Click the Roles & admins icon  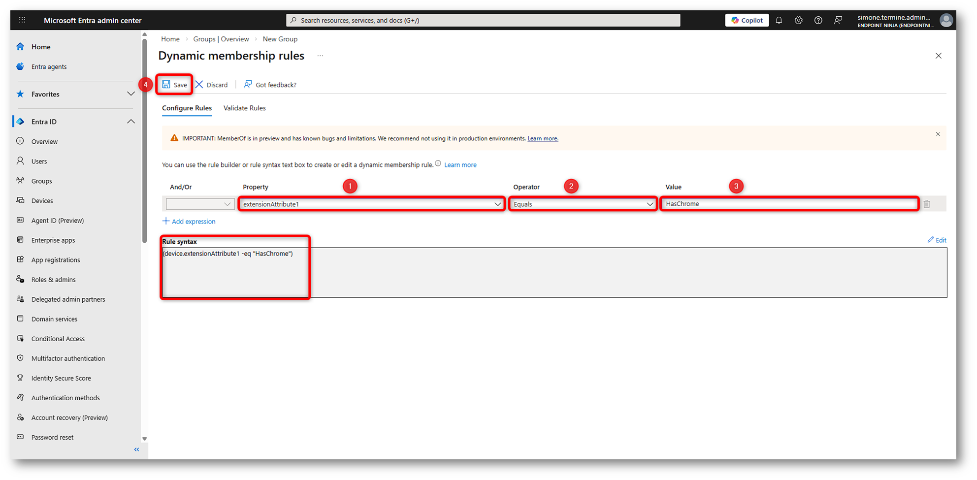point(20,279)
